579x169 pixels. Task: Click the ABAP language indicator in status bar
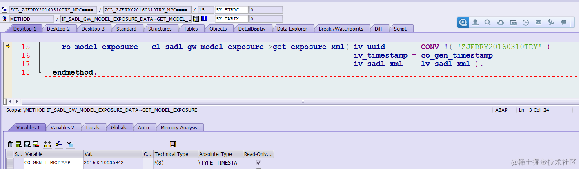(501, 110)
